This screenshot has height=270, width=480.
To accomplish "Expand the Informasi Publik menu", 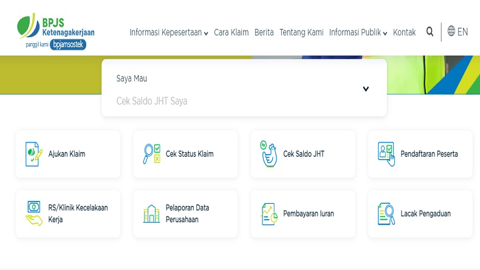I will point(358,33).
